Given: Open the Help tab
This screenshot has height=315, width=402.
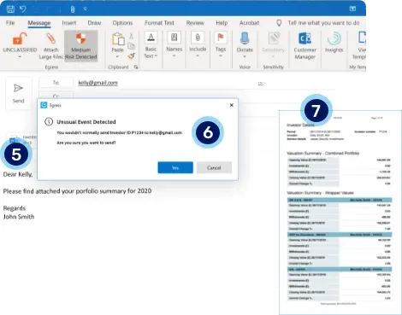Looking at the screenshot, I should click(x=222, y=23).
